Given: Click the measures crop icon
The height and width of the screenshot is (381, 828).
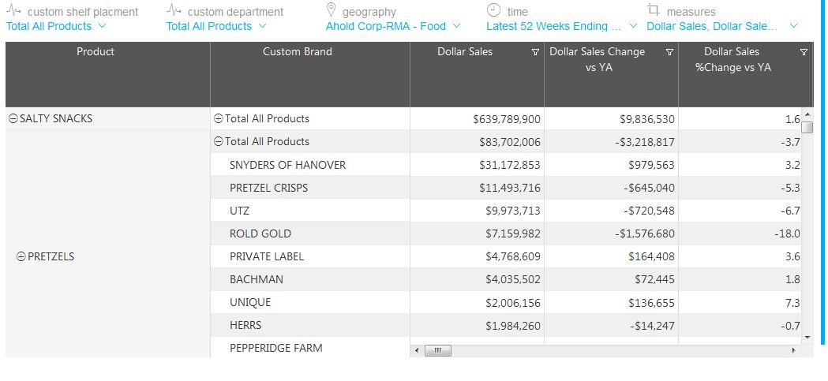Looking at the screenshot, I should tap(653, 10).
